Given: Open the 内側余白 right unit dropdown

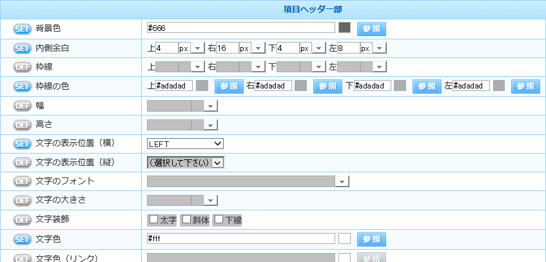Looking at the screenshot, I should point(258,48).
